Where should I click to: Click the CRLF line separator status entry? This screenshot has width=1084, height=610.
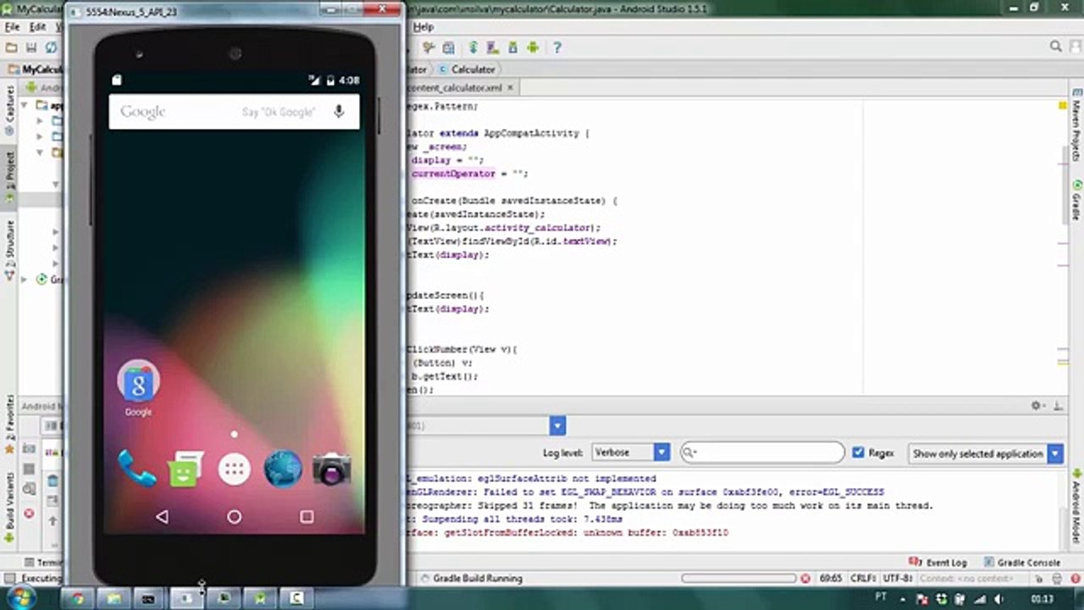click(863, 579)
